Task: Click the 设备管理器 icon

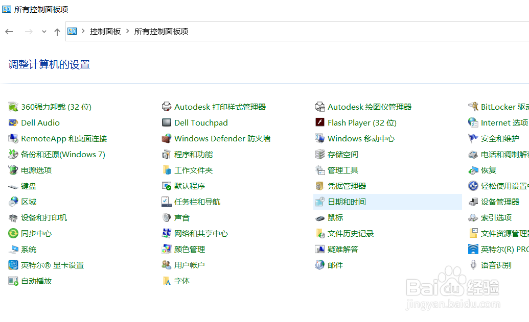Action: click(473, 202)
